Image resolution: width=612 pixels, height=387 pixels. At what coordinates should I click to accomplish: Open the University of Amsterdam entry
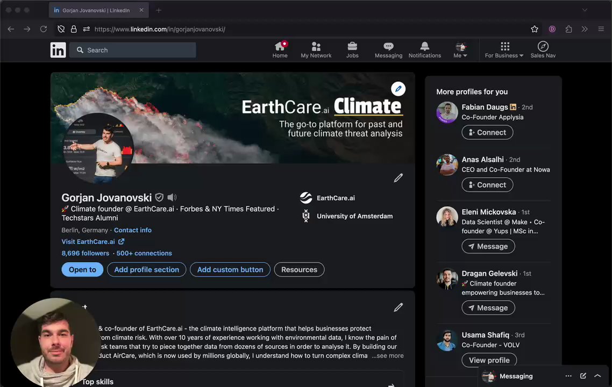pos(346,216)
